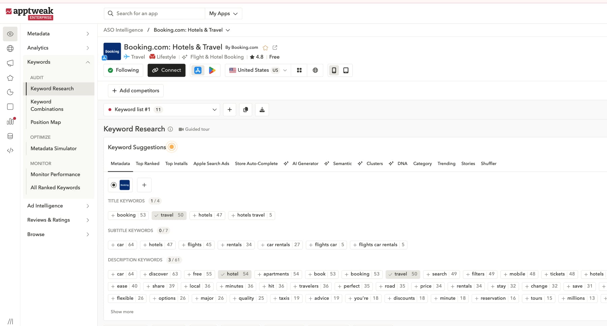Select the Google Play icon
The image size is (607, 326).
212,70
